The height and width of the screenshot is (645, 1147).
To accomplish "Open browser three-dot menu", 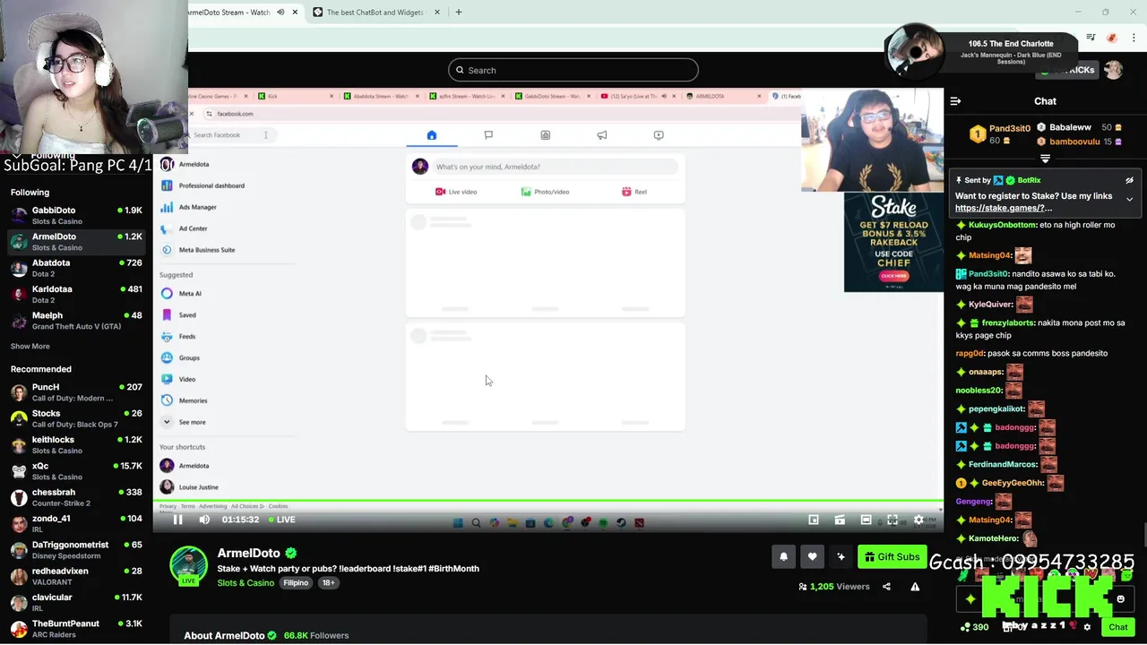I will (1134, 38).
